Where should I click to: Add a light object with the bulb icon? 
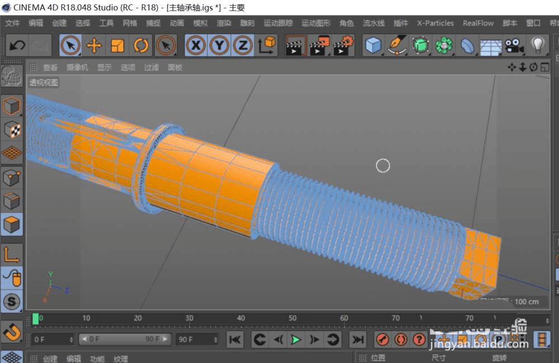[538, 45]
